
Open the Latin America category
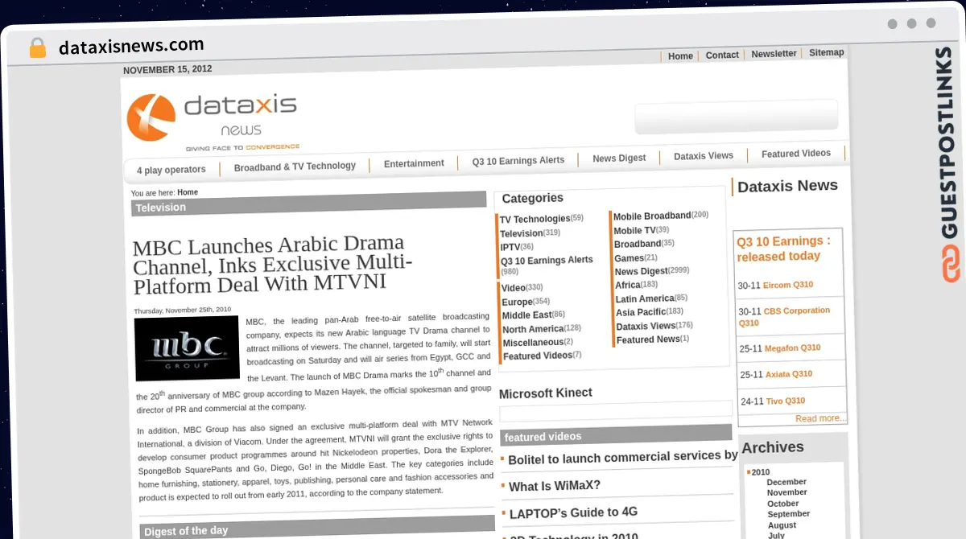pyautogui.click(x=645, y=298)
